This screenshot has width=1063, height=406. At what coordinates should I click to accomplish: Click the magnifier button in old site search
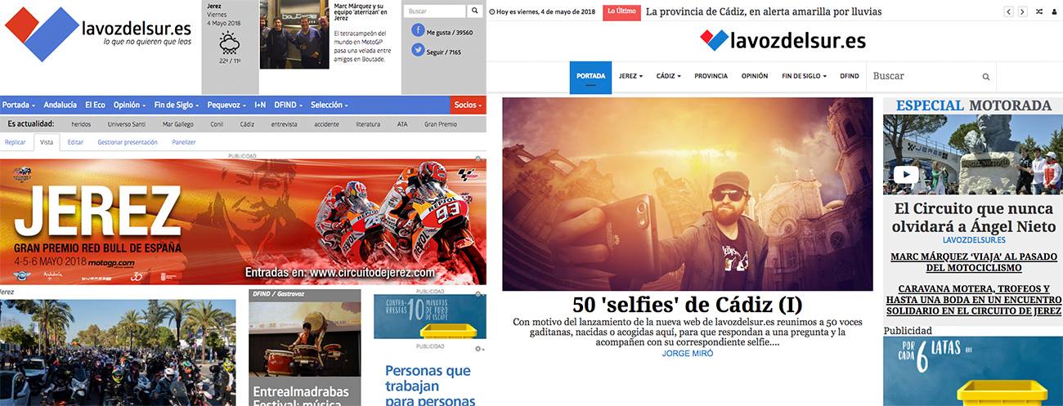point(474,11)
